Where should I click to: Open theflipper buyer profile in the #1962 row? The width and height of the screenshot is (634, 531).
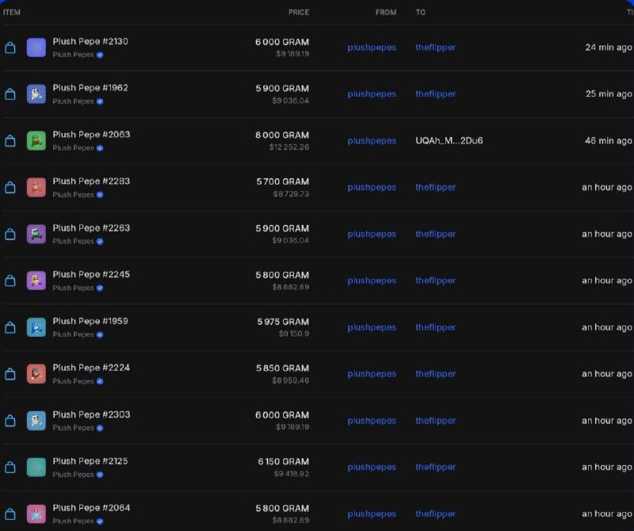pyautogui.click(x=435, y=94)
